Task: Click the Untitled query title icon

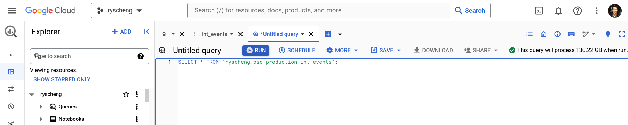Action: pyautogui.click(x=162, y=50)
